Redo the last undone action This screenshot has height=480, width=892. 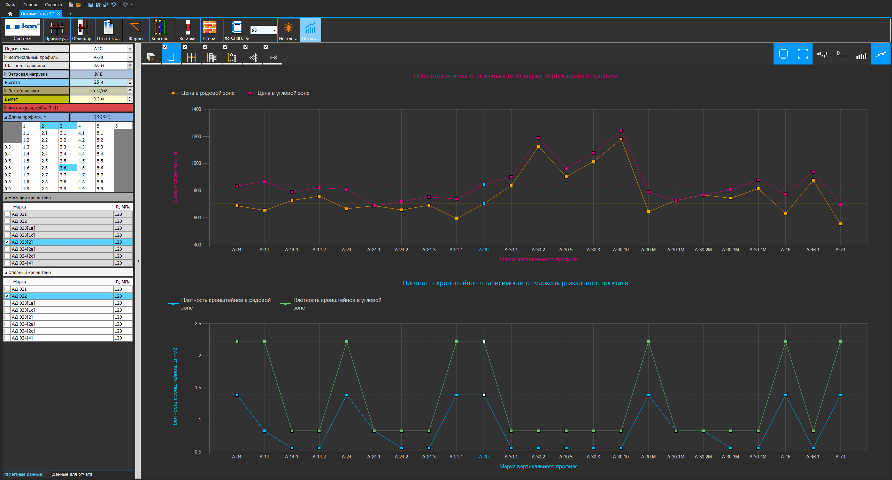point(125,5)
